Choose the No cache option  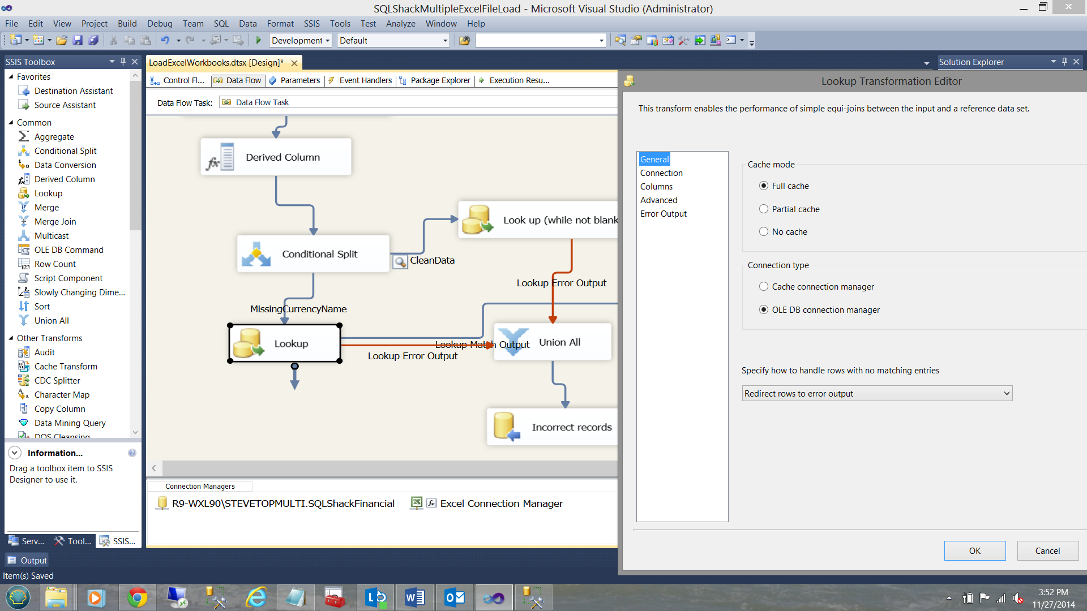[764, 232]
